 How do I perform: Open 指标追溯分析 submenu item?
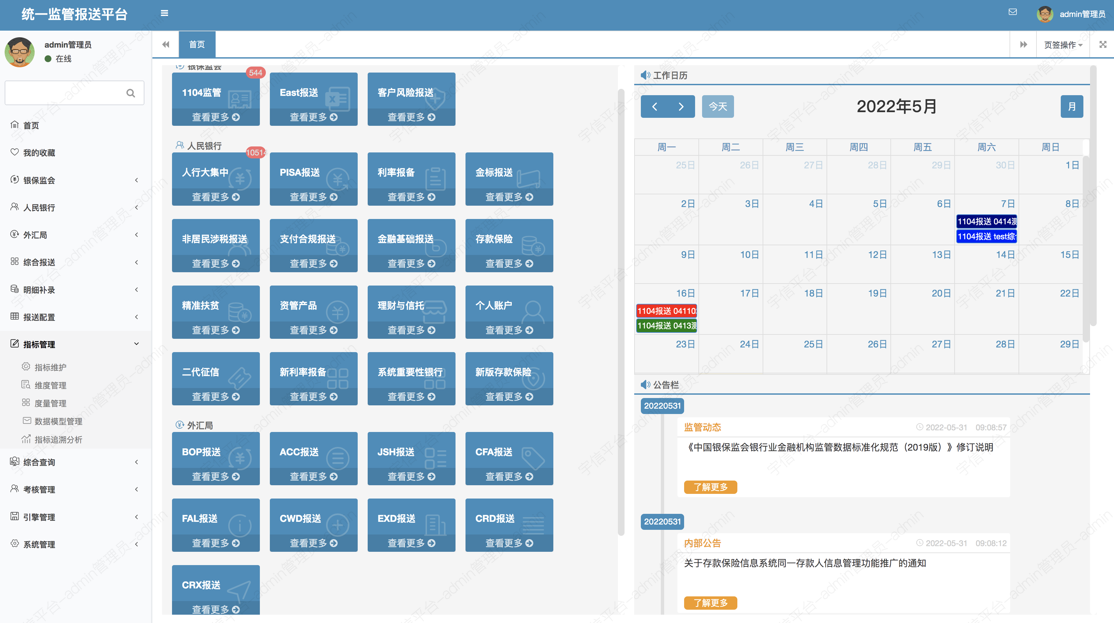58,440
